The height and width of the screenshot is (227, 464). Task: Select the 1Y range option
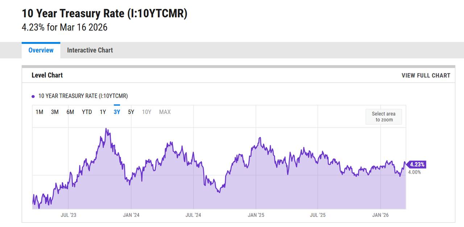(103, 112)
